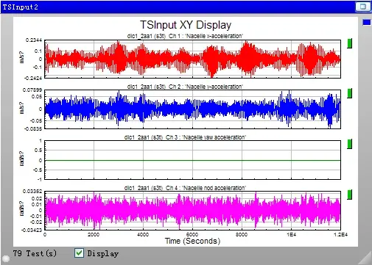Click the 'TSInput XY Display' chart title

pos(186,25)
